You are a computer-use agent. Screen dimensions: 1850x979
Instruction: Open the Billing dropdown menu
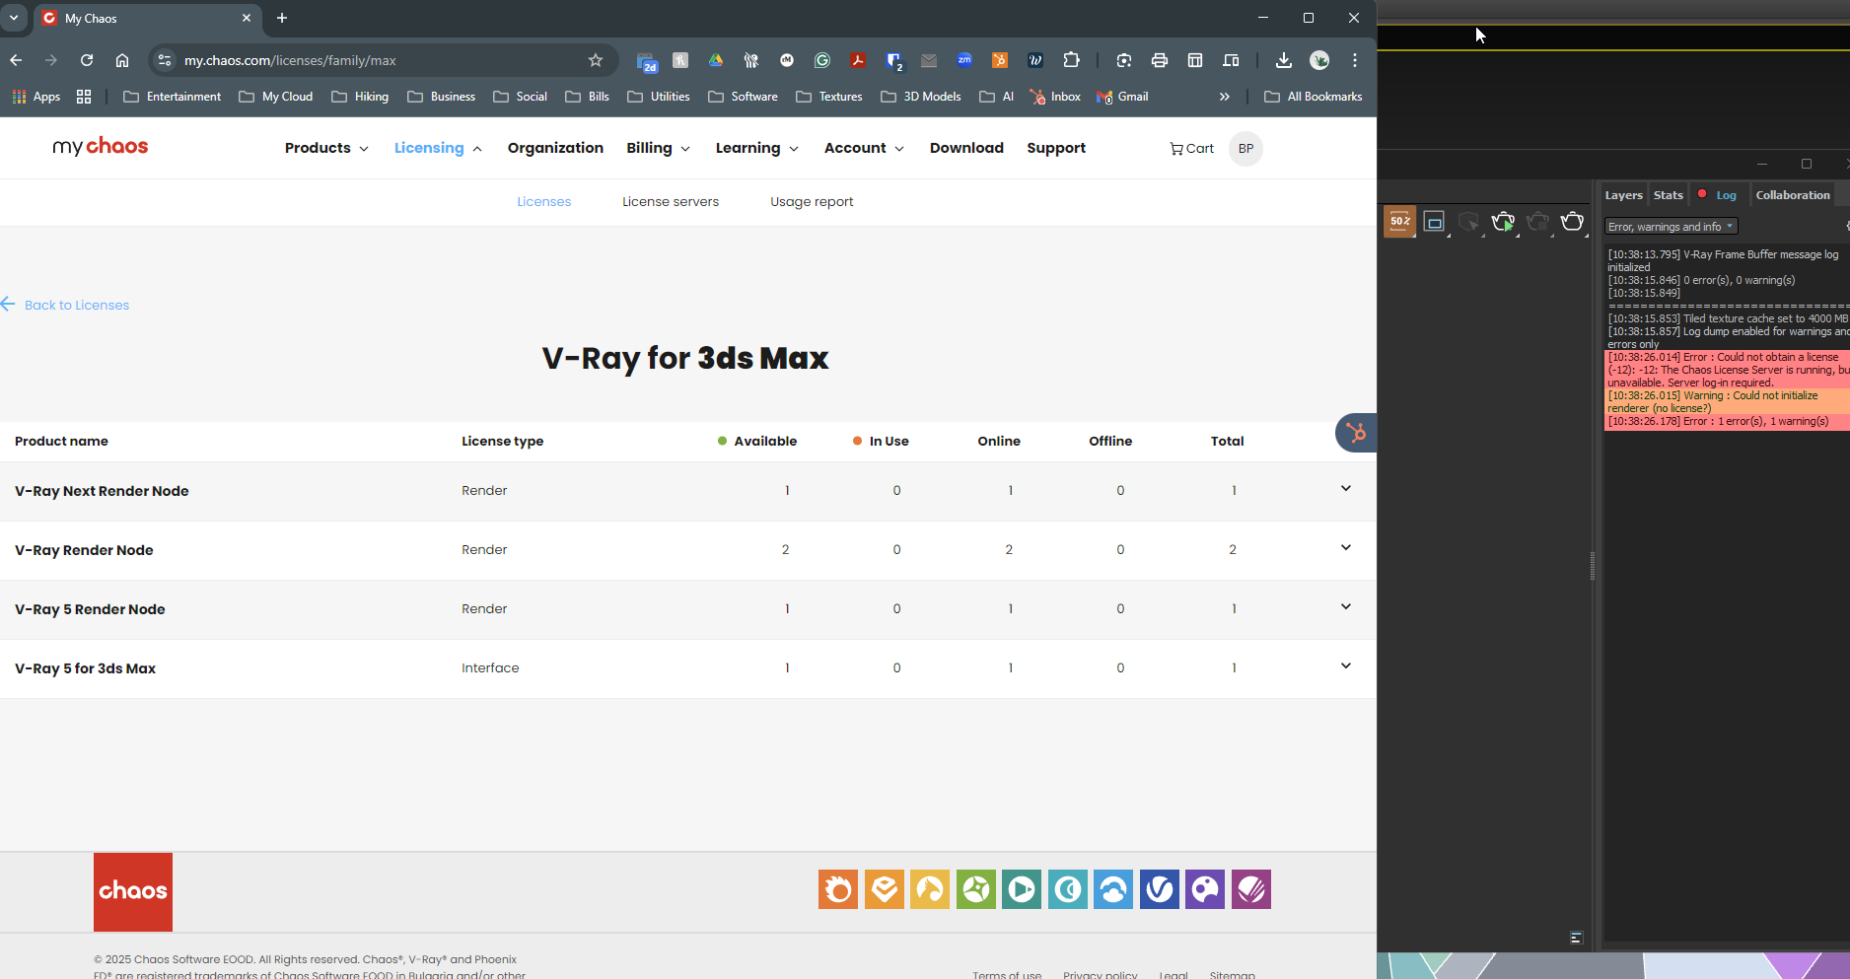[x=658, y=148]
